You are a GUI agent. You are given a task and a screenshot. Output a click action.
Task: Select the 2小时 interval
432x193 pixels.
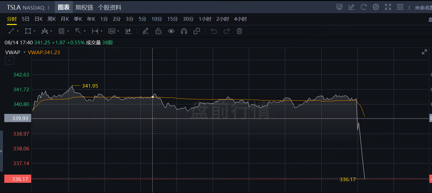223,19
